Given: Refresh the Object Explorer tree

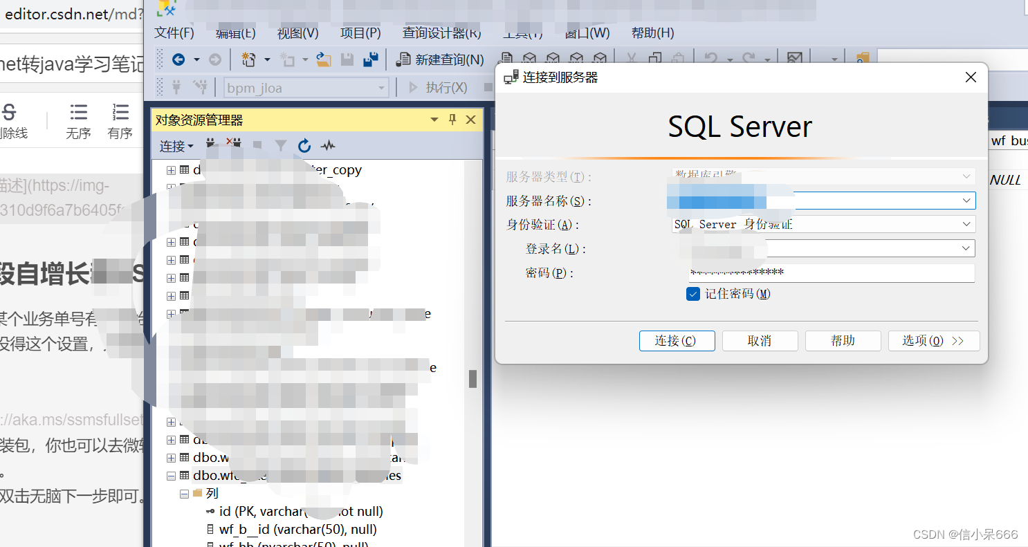Looking at the screenshot, I should [304, 145].
